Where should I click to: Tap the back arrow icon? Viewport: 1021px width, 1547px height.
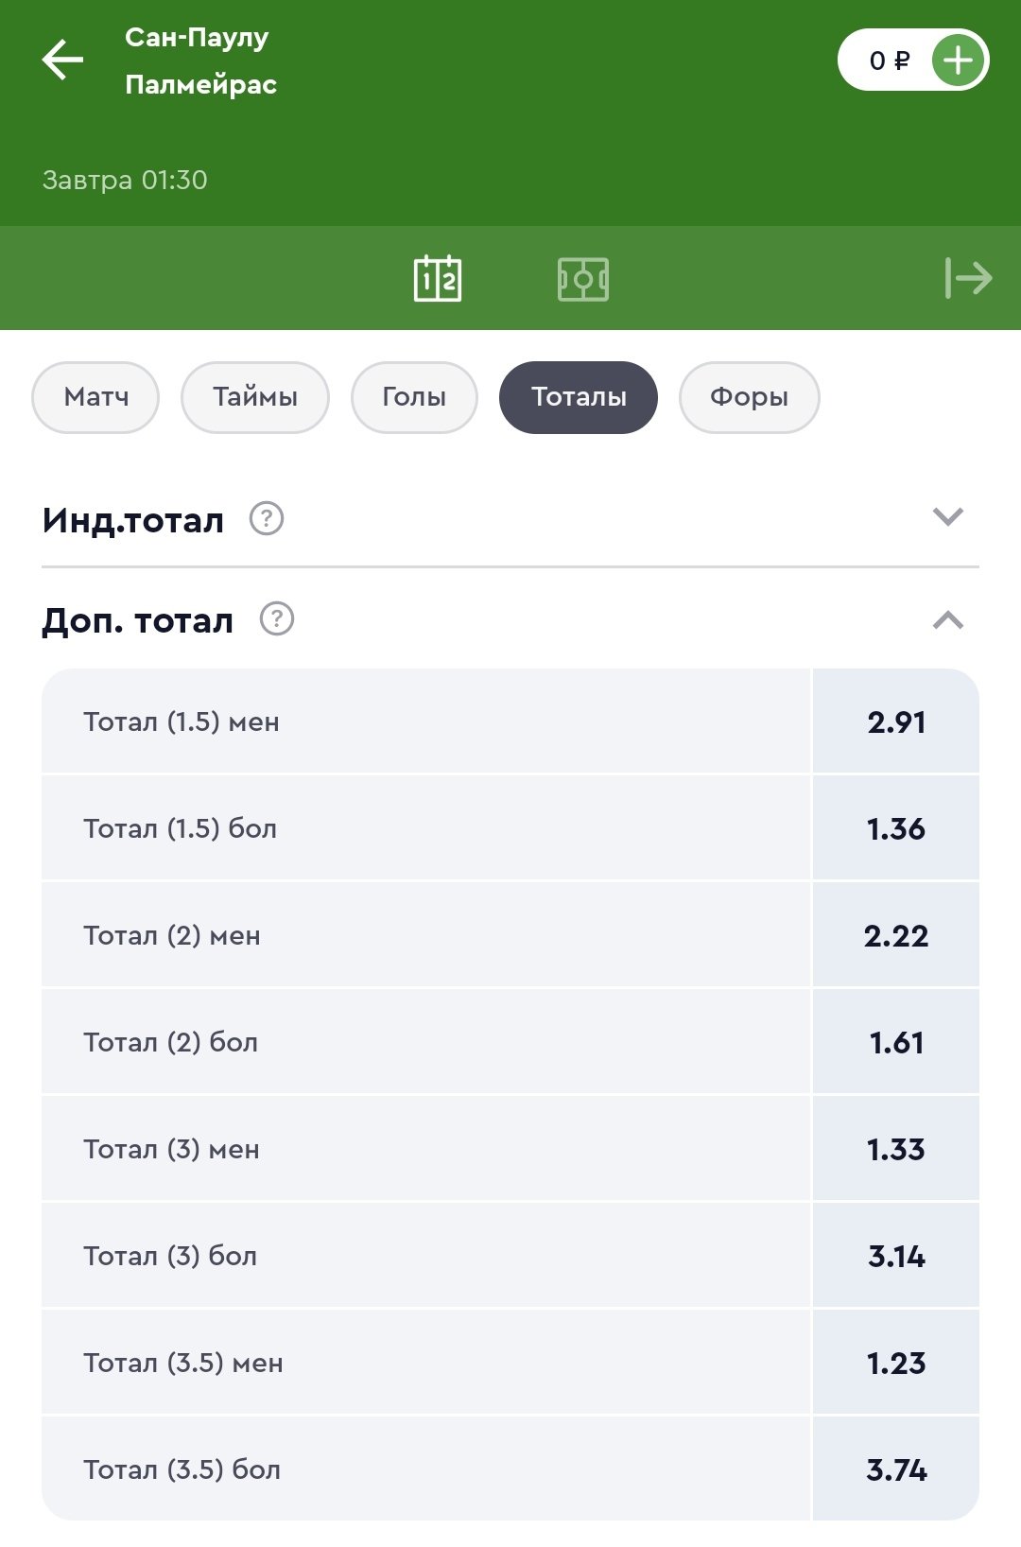tap(62, 61)
